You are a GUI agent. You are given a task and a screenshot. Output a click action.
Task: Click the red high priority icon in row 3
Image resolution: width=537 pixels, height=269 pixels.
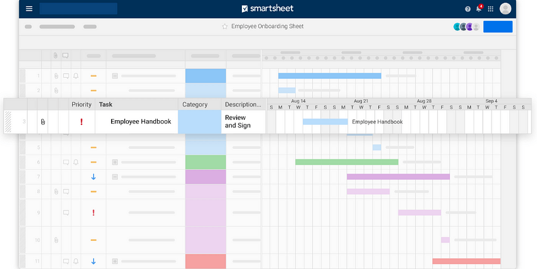[x=81, y=122]
